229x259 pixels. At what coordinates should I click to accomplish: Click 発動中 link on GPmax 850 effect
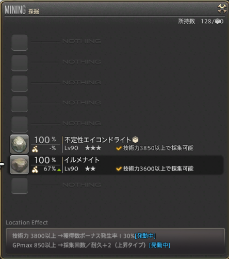tap(159, 245)
